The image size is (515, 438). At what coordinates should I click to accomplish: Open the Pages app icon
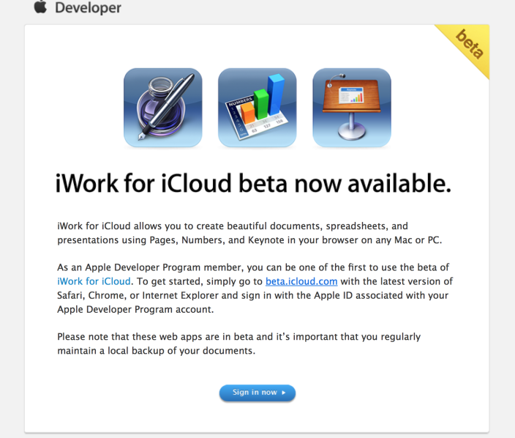[163, 108]
